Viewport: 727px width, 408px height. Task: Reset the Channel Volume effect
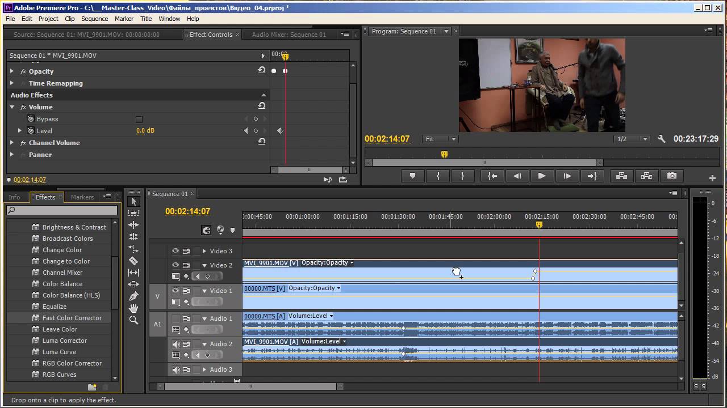(261, 142)
